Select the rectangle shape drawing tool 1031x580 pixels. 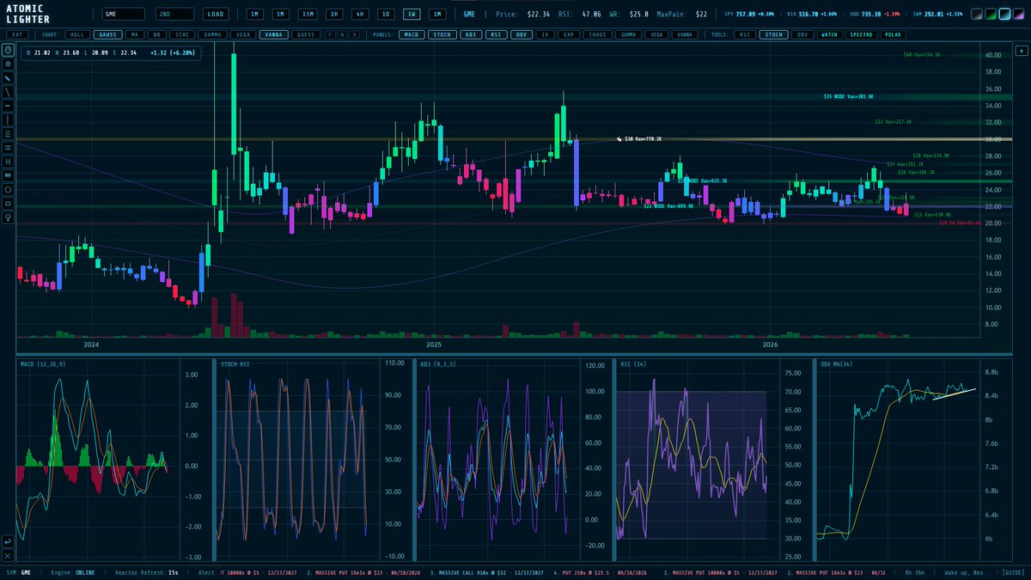(x=8, y=203)
